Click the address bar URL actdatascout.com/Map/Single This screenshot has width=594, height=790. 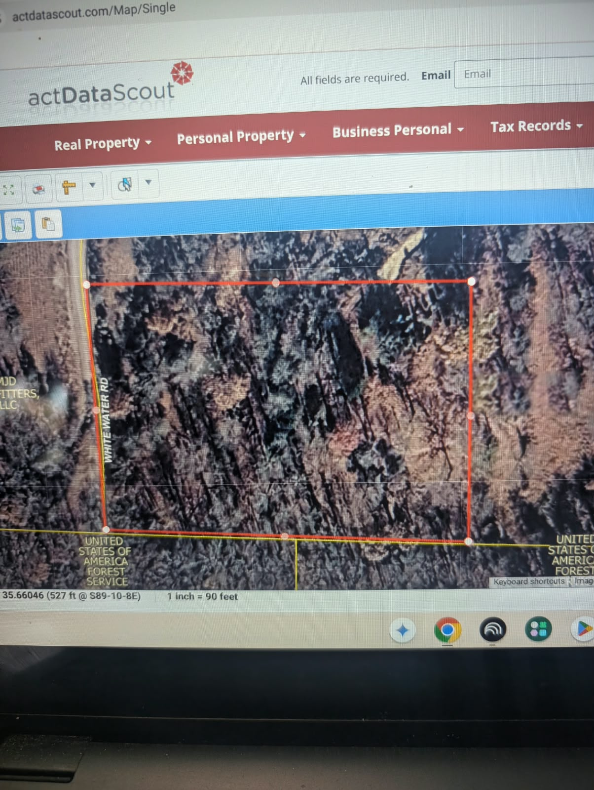[x=94, y=12]
